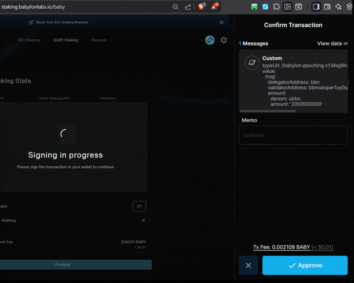Open Brave Rewards triangle icon
This screenshot has height=283, width=354.
pyautogui.click(x=214, y=7)
